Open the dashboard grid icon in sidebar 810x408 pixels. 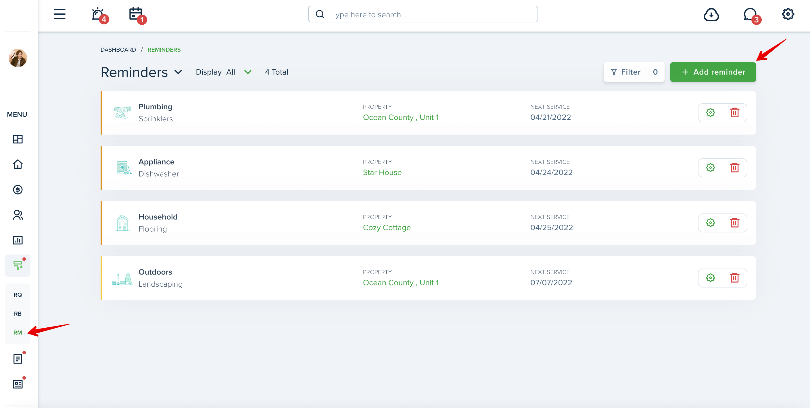[18, 139]
